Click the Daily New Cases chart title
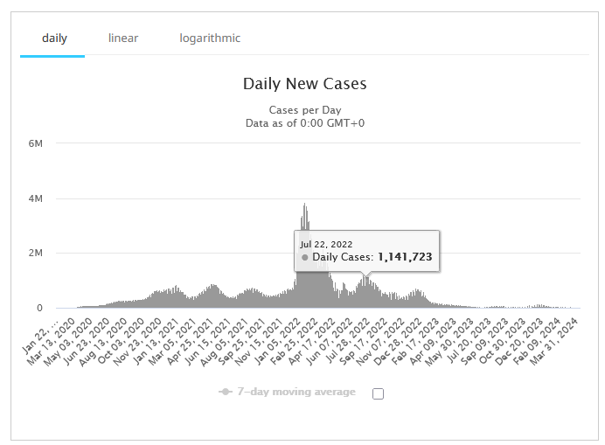Screen dimensions: 605x445 point(305,83)
